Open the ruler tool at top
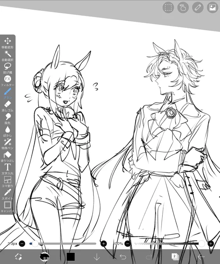 click(x=198, y=8)
